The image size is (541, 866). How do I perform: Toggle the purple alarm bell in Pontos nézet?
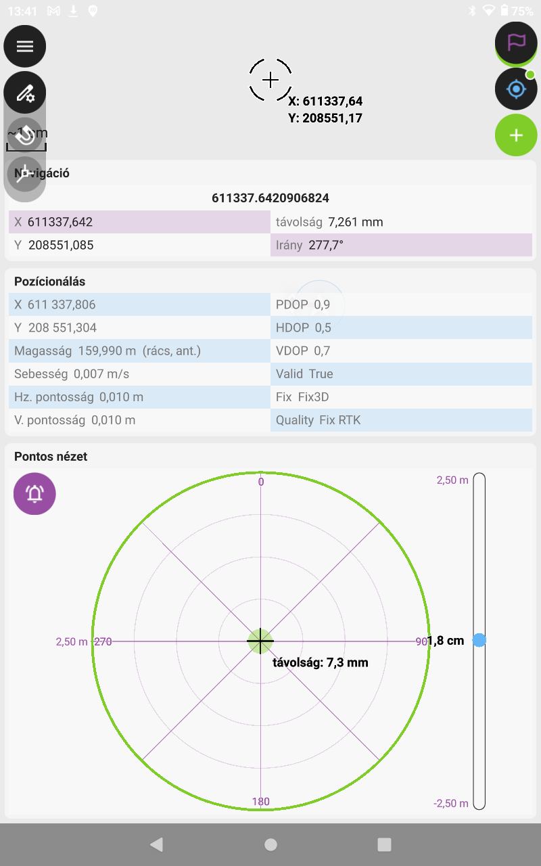(x=35, y=494)
